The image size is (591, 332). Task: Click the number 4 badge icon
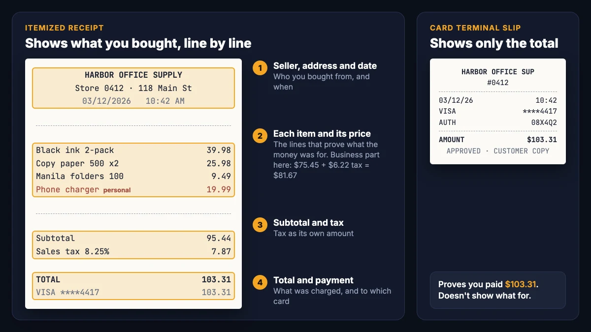click(x=260, y=282)
